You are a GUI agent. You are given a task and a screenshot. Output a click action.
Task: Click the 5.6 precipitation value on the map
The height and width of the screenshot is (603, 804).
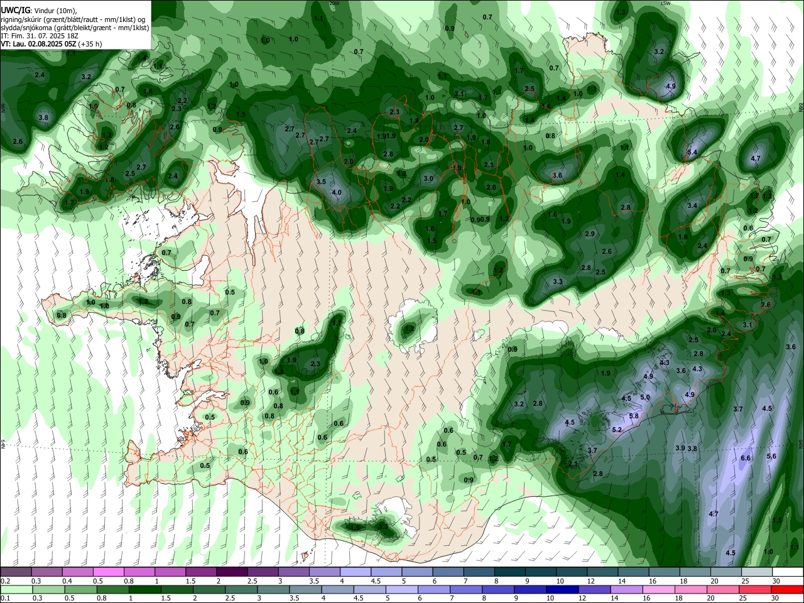coord(771,457)
